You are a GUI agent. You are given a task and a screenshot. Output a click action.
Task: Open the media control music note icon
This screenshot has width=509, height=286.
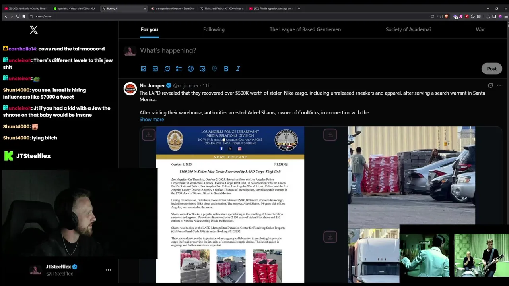(x=488, y=16)
